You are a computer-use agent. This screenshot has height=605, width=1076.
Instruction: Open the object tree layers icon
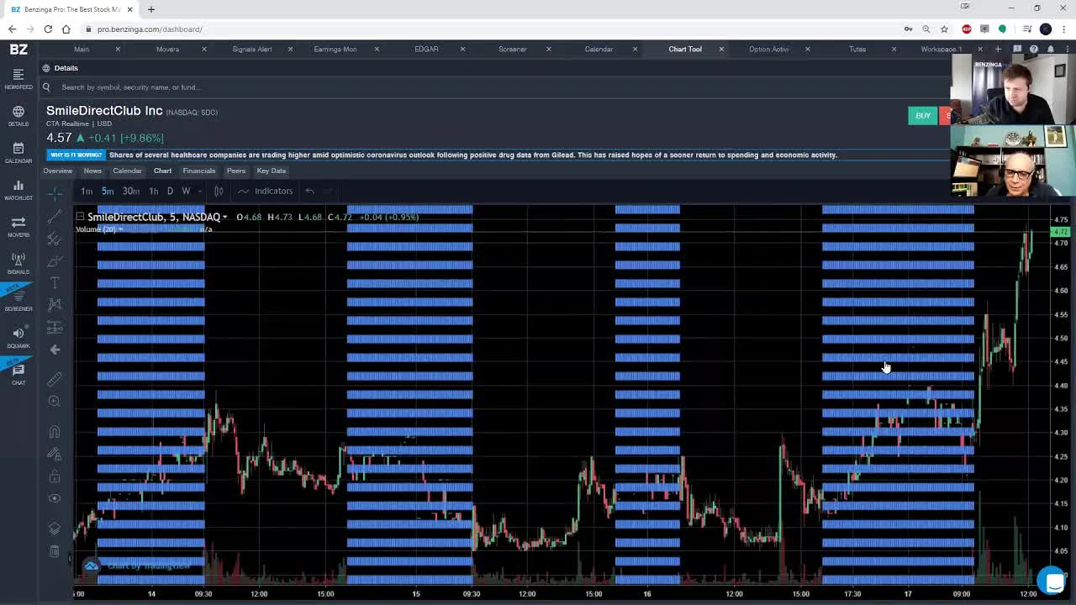tap(55, 529)
